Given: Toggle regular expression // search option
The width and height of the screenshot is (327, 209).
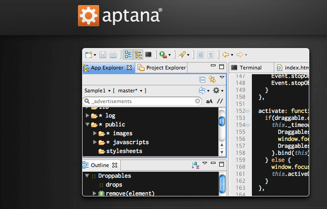Looking at the screenshot, I should pos(220,101).
